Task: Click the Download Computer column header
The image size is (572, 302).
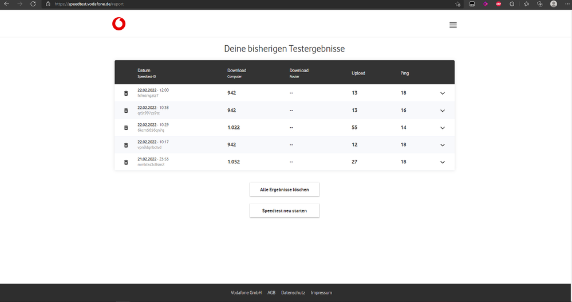Action: pyautogui.click(x=236, y=73)
